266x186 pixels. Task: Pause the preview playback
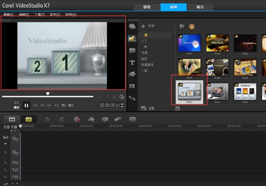pyautogui.click(x=26, y=105)
